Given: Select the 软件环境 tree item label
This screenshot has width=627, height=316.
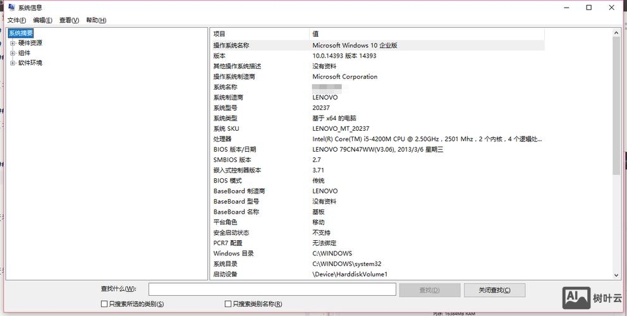Looking at the screenshot, I should tap(30, 63).
